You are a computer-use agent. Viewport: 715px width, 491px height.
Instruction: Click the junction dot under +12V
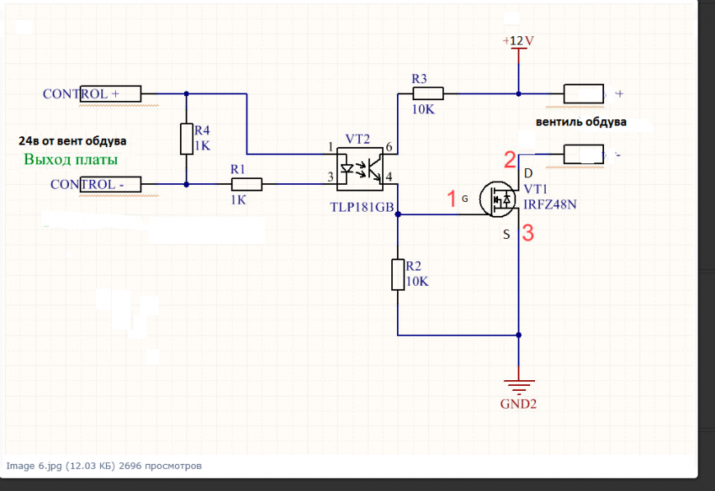(x=519, y=94)
